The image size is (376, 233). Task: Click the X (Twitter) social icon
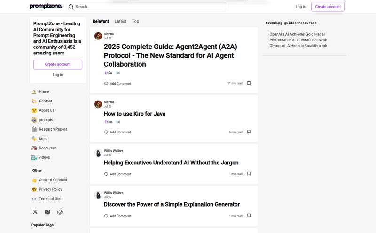[x=35, y=212]
